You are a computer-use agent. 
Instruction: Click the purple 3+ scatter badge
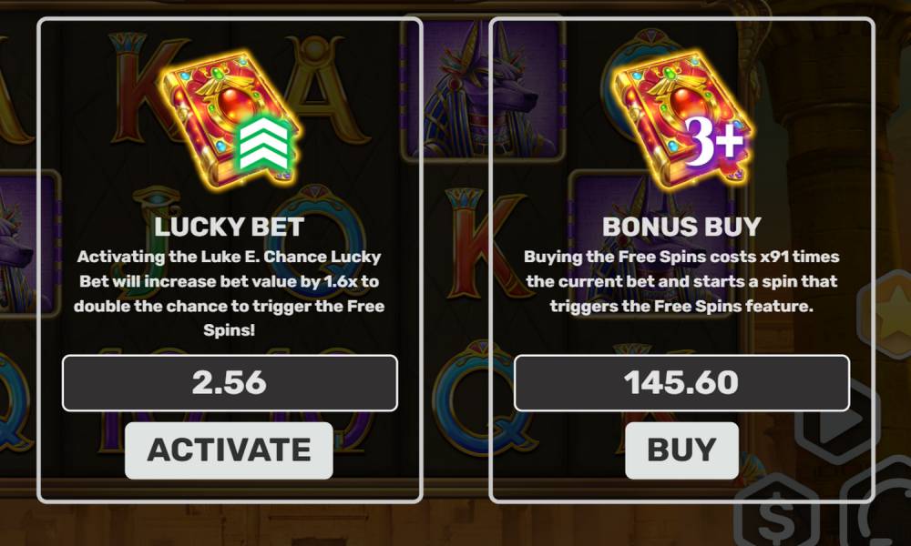click(x=714, y=141)
